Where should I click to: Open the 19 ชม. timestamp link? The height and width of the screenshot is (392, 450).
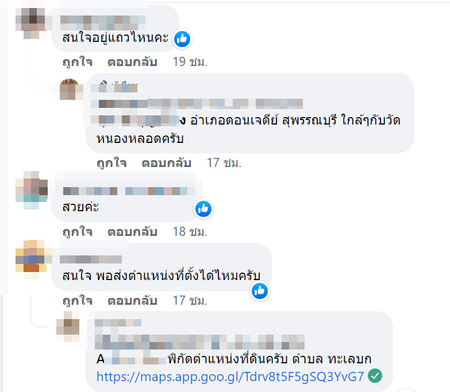coord(190,62)
